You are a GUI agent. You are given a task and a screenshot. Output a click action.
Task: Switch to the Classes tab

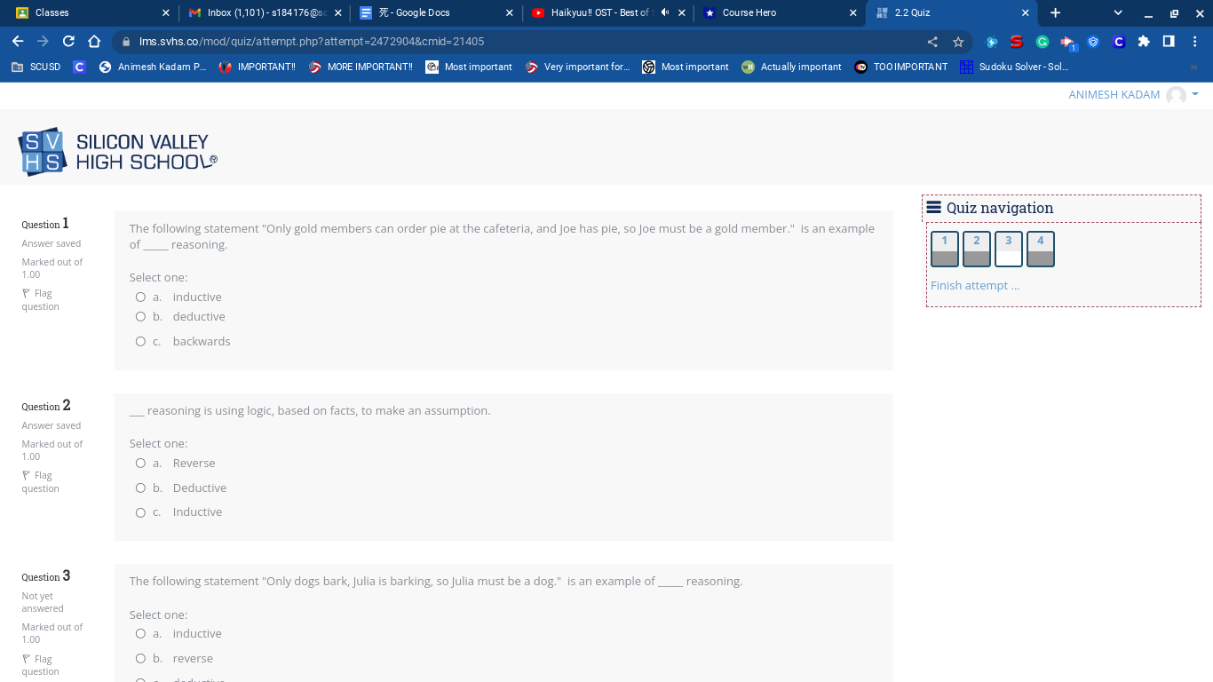coord(91,12)
